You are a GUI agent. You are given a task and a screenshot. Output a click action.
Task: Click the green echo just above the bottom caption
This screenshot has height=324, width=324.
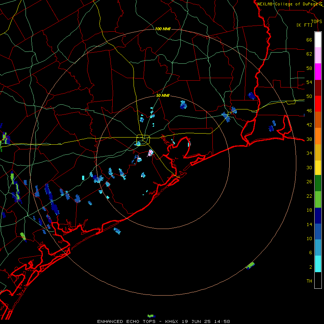pos(152,316)
